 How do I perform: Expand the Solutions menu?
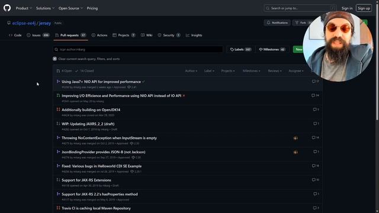(45, 8)
